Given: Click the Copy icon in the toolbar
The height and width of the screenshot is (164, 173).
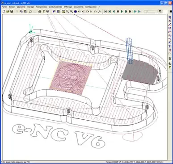Looking at the screenshot, I should pos(21,11).
